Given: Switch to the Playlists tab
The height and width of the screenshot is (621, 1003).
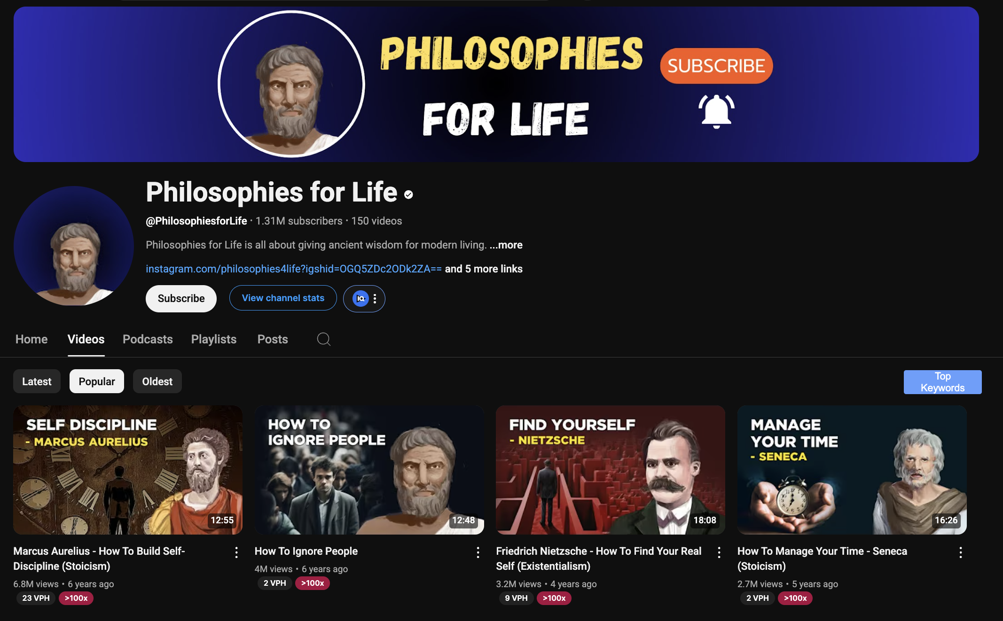Looking at the screenshot, I should coord(214,339).
